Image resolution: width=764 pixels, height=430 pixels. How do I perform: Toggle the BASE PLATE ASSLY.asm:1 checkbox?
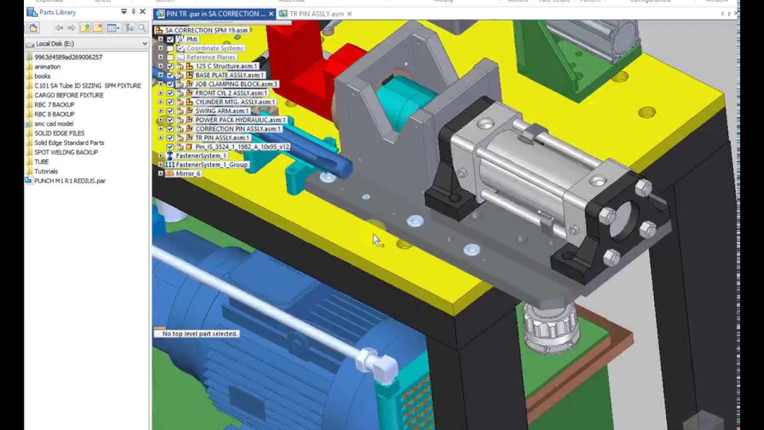[x=170, y=75]
